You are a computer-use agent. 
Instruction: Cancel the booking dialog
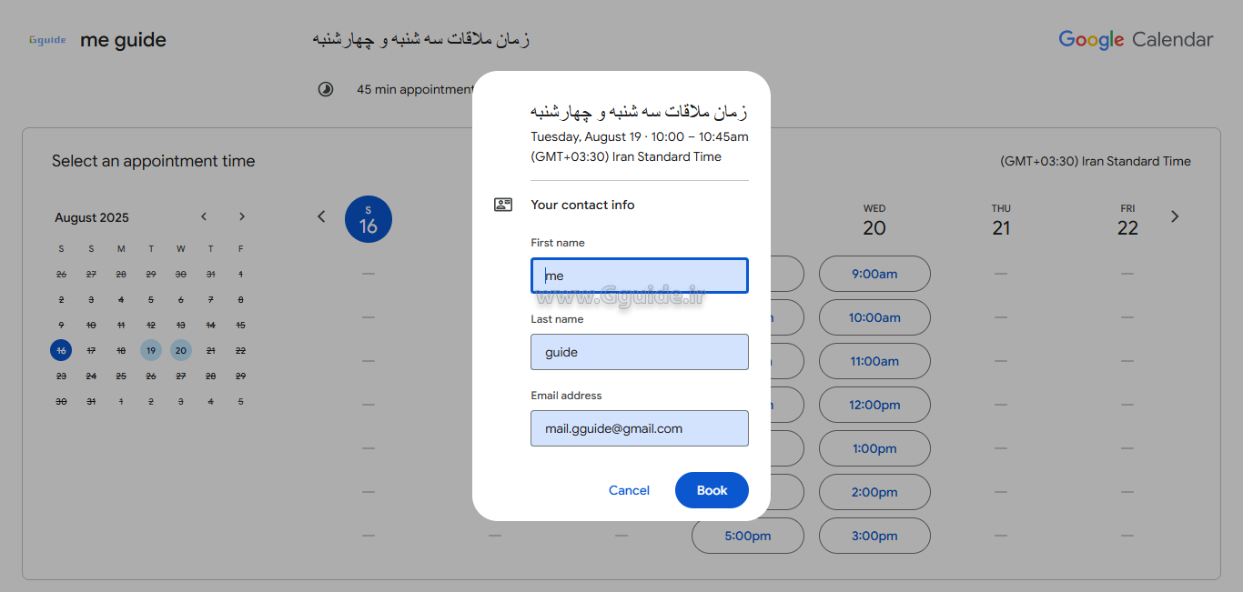pos(629,490)
